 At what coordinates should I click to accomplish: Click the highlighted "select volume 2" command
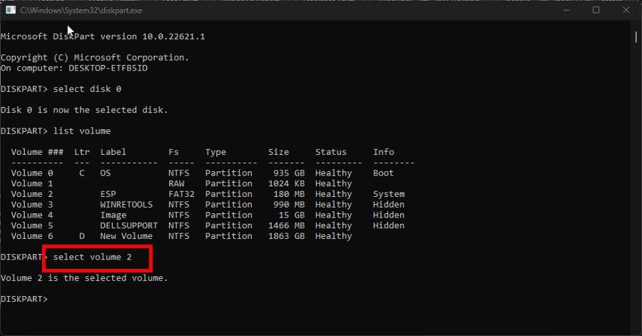(x=93, y=257)
